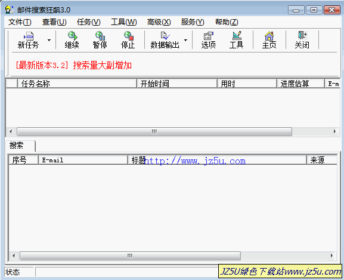Viewport: 344px width, 280px height.
Task: Open 工具 tools toolbar icon
Action: 236,40
